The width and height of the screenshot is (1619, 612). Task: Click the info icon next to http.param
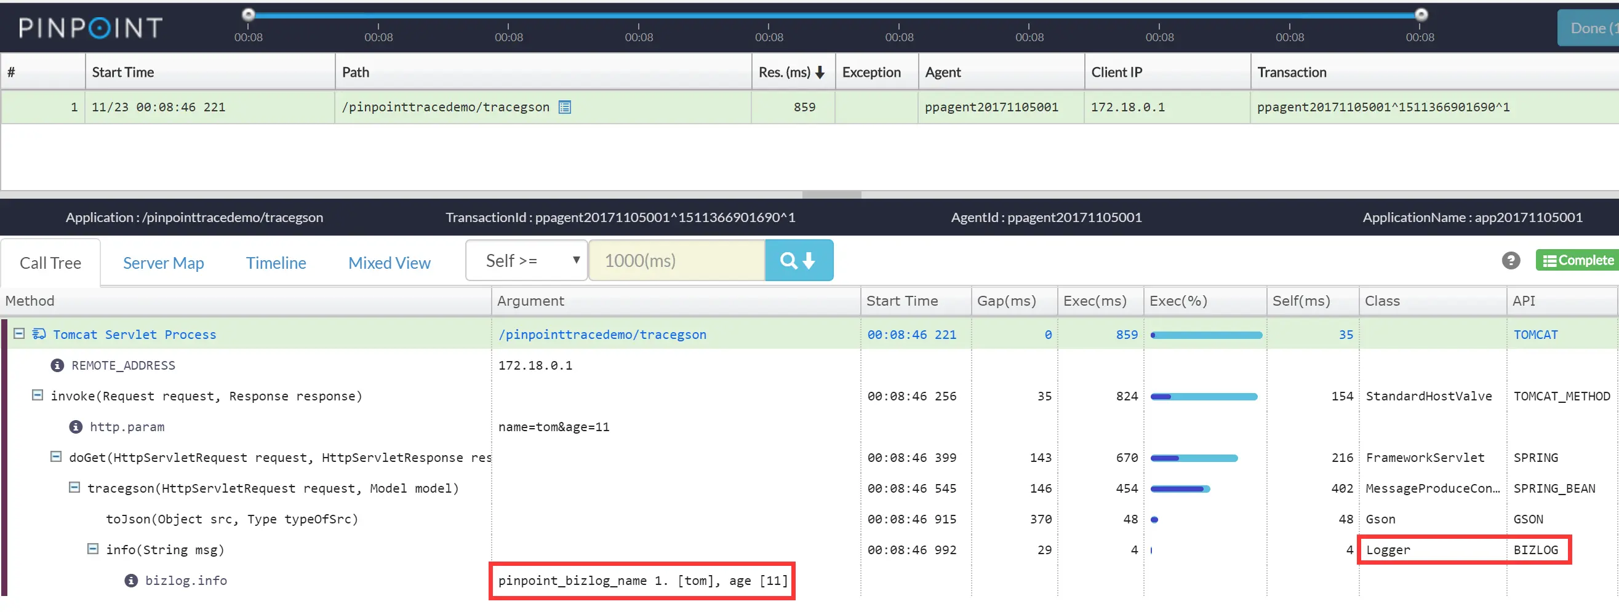point(76,427)
